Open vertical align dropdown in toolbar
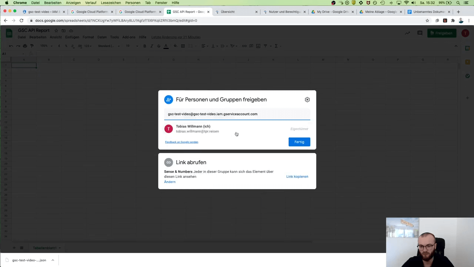Viewport: 474px width, 267px height. coord(214,46)
